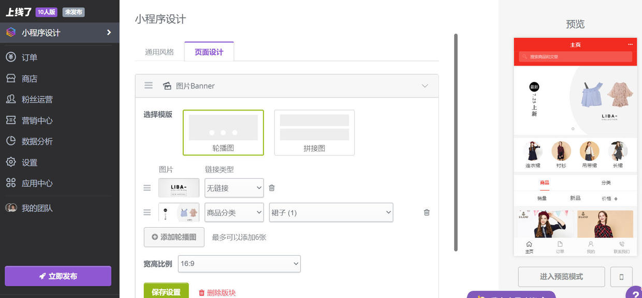Viewport: 642px width, 298px height.
Task: Click 保存设置 to save the banner
Action: point(166,291)
